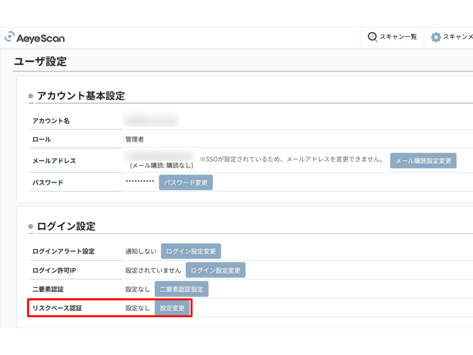This screenshot has height=355, width=473.
Task: Click the gear icon beside スキャンメニュー
Action: (435, 37)
